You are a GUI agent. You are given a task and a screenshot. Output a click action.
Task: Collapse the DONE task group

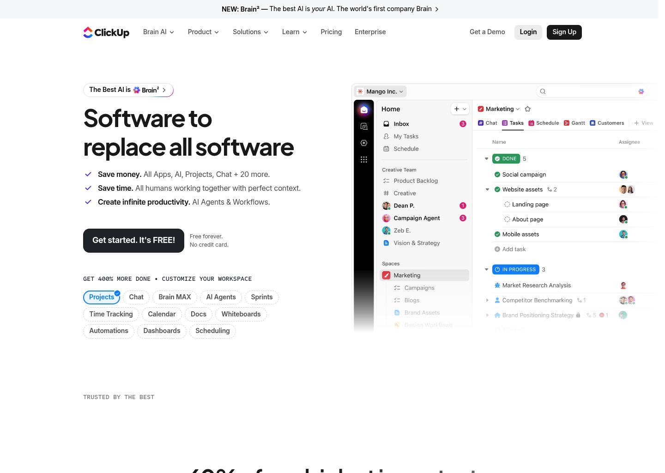pyautogui.click(x=486, y=159)
